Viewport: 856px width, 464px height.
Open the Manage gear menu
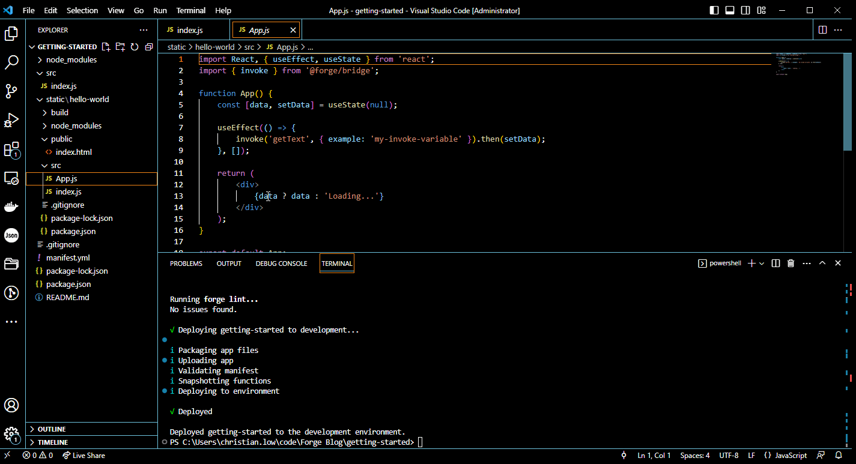point(11,435)
